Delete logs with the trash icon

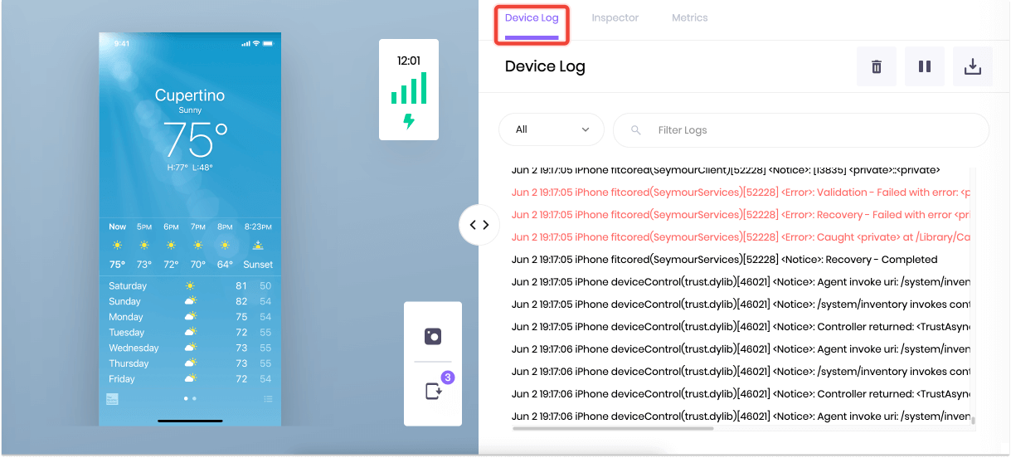(876, 67)
